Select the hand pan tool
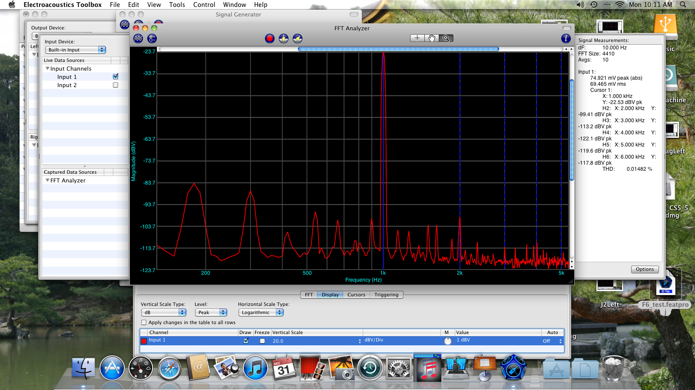The image size is (695, 390). pyautogui.click(x=432, y=38)
